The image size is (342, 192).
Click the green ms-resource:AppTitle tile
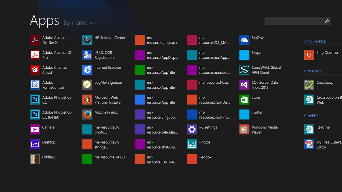pos(140,70)
